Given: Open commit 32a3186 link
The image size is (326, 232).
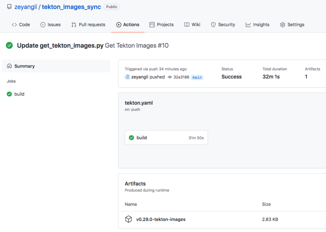Looking at the screenshot, I should [181, 77].
